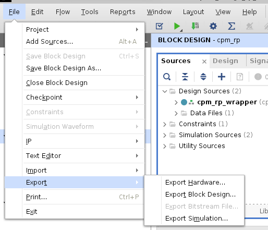Click the grey alert circle icon in Sources
The height and width of the screenshot is (230, 268).
tap(258, 77)
